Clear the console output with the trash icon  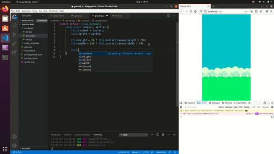tap(181, 107)
